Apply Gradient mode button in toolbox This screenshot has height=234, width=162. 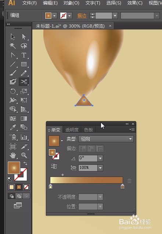coord(19,187)
